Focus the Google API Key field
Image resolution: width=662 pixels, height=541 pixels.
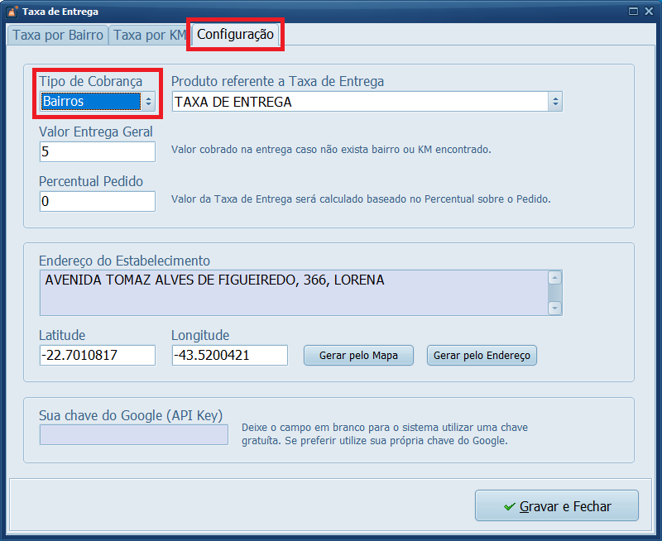click(x=133, y=434)
